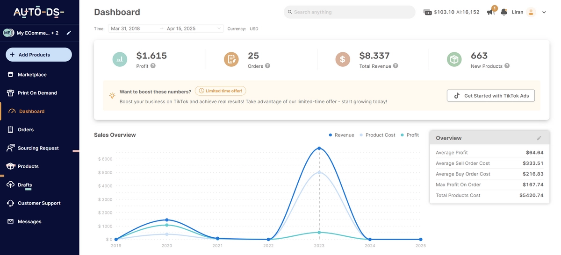Click Average Buy Order Cost $216.83
Screen dimensions: 561x255
[489, 174]
